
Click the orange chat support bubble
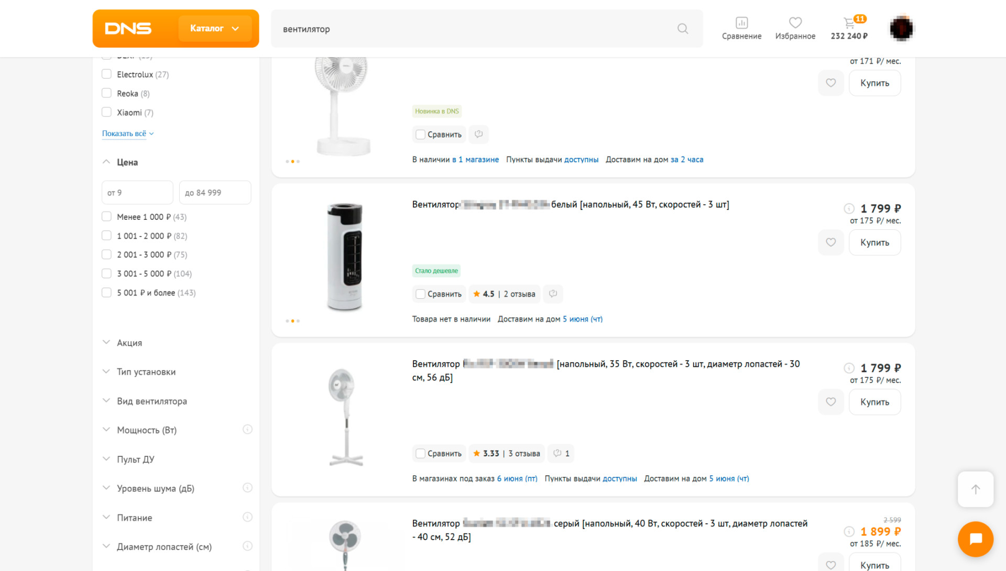tap(975, 539)
